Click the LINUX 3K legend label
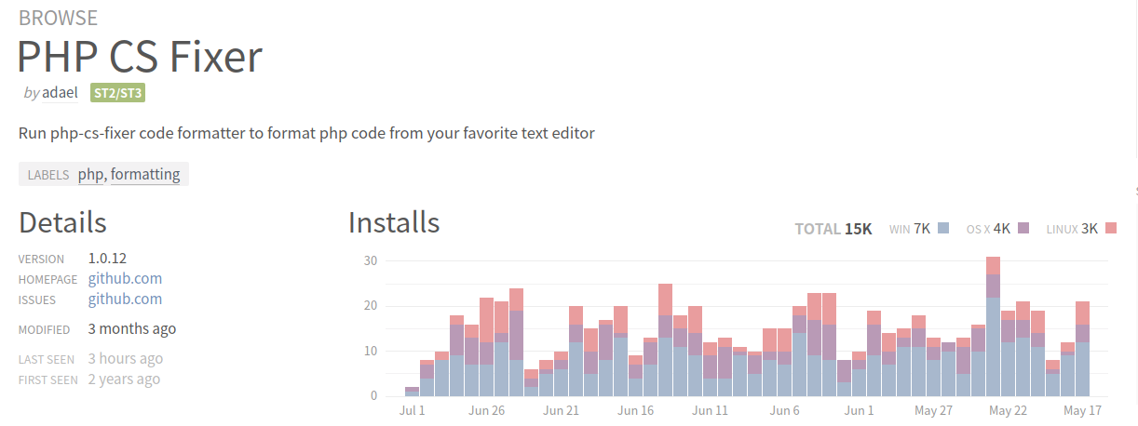The width and height of the screenshot is (1138, 426). coord(1072,229)
